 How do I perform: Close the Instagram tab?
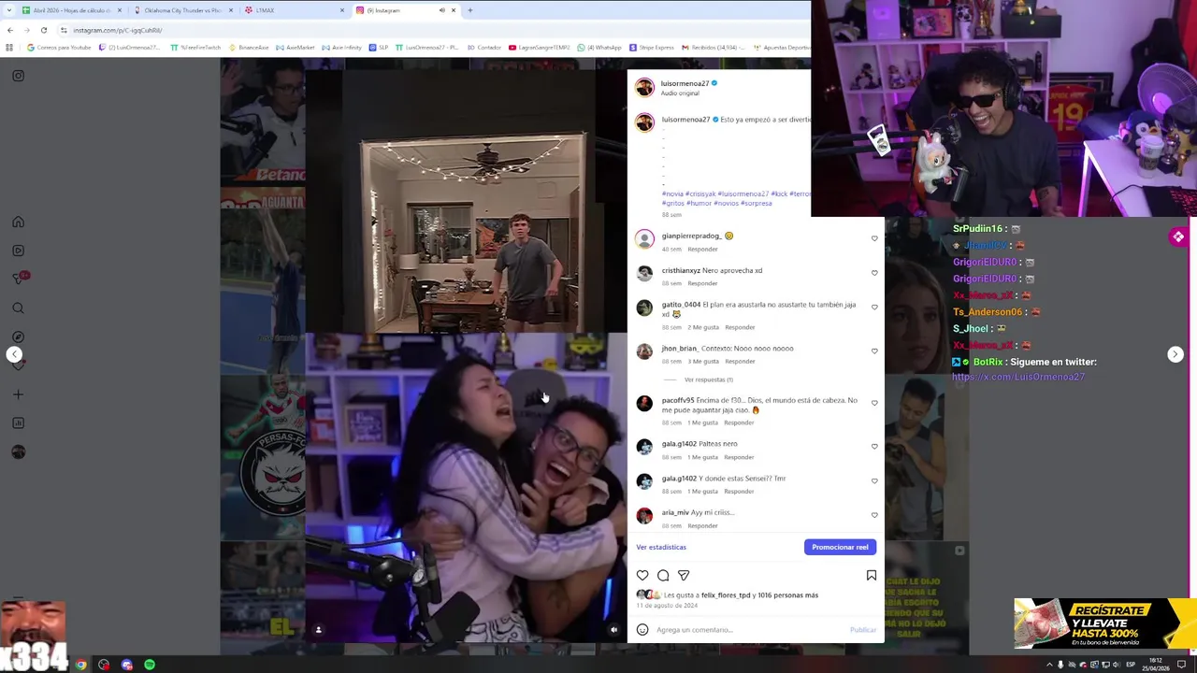pos(454,10)
